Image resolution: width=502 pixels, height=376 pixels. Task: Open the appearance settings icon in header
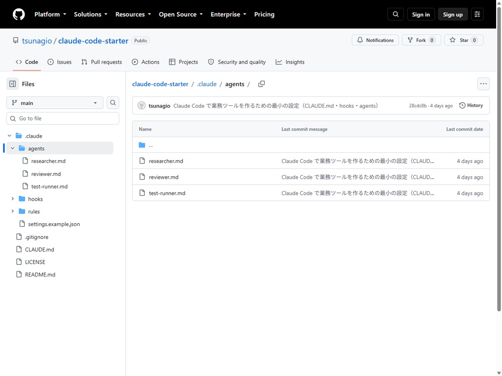(477, 14)
